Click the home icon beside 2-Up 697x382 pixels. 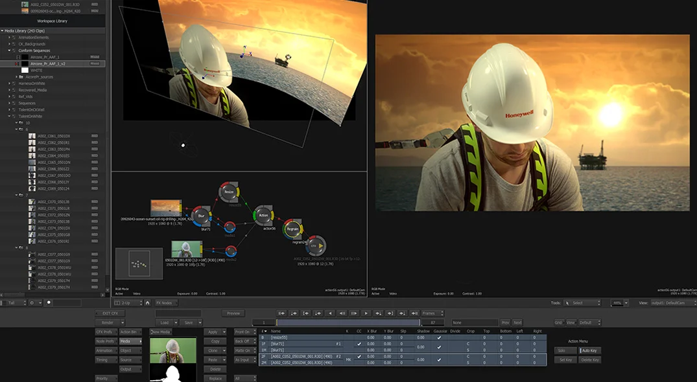pos(148,302)
